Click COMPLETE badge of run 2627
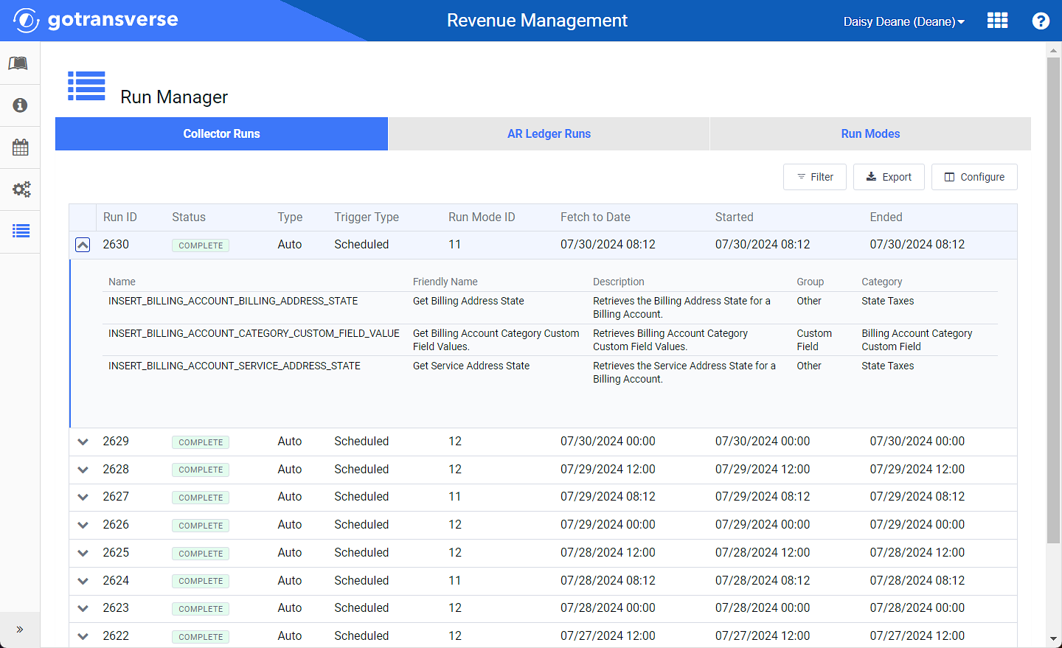Image resolution: width=1062 pixels, height=648 pixels. (201, 498)
